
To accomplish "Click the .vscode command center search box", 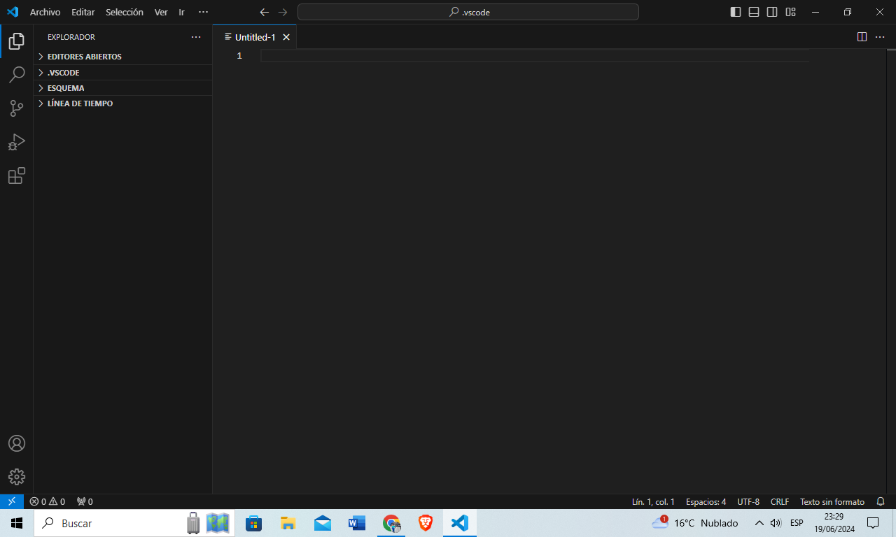I will [468, 12].
